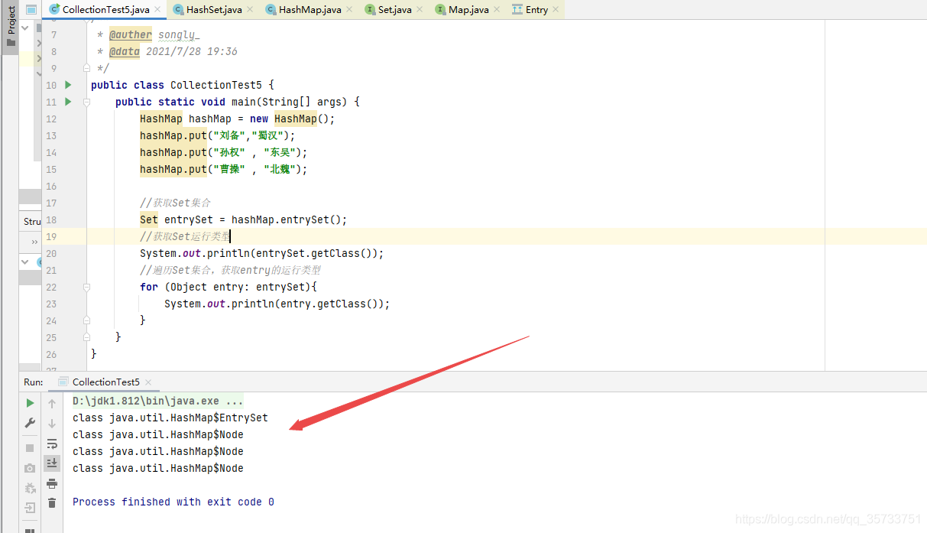Close the Map.java tab
The height and width of the screenshot is (533, 927).
click(498, 10)
